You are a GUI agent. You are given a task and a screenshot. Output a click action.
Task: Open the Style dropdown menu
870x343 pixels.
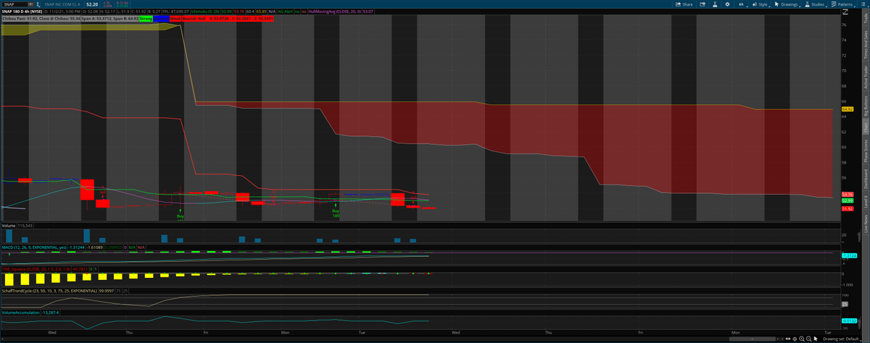click(761, 4)
